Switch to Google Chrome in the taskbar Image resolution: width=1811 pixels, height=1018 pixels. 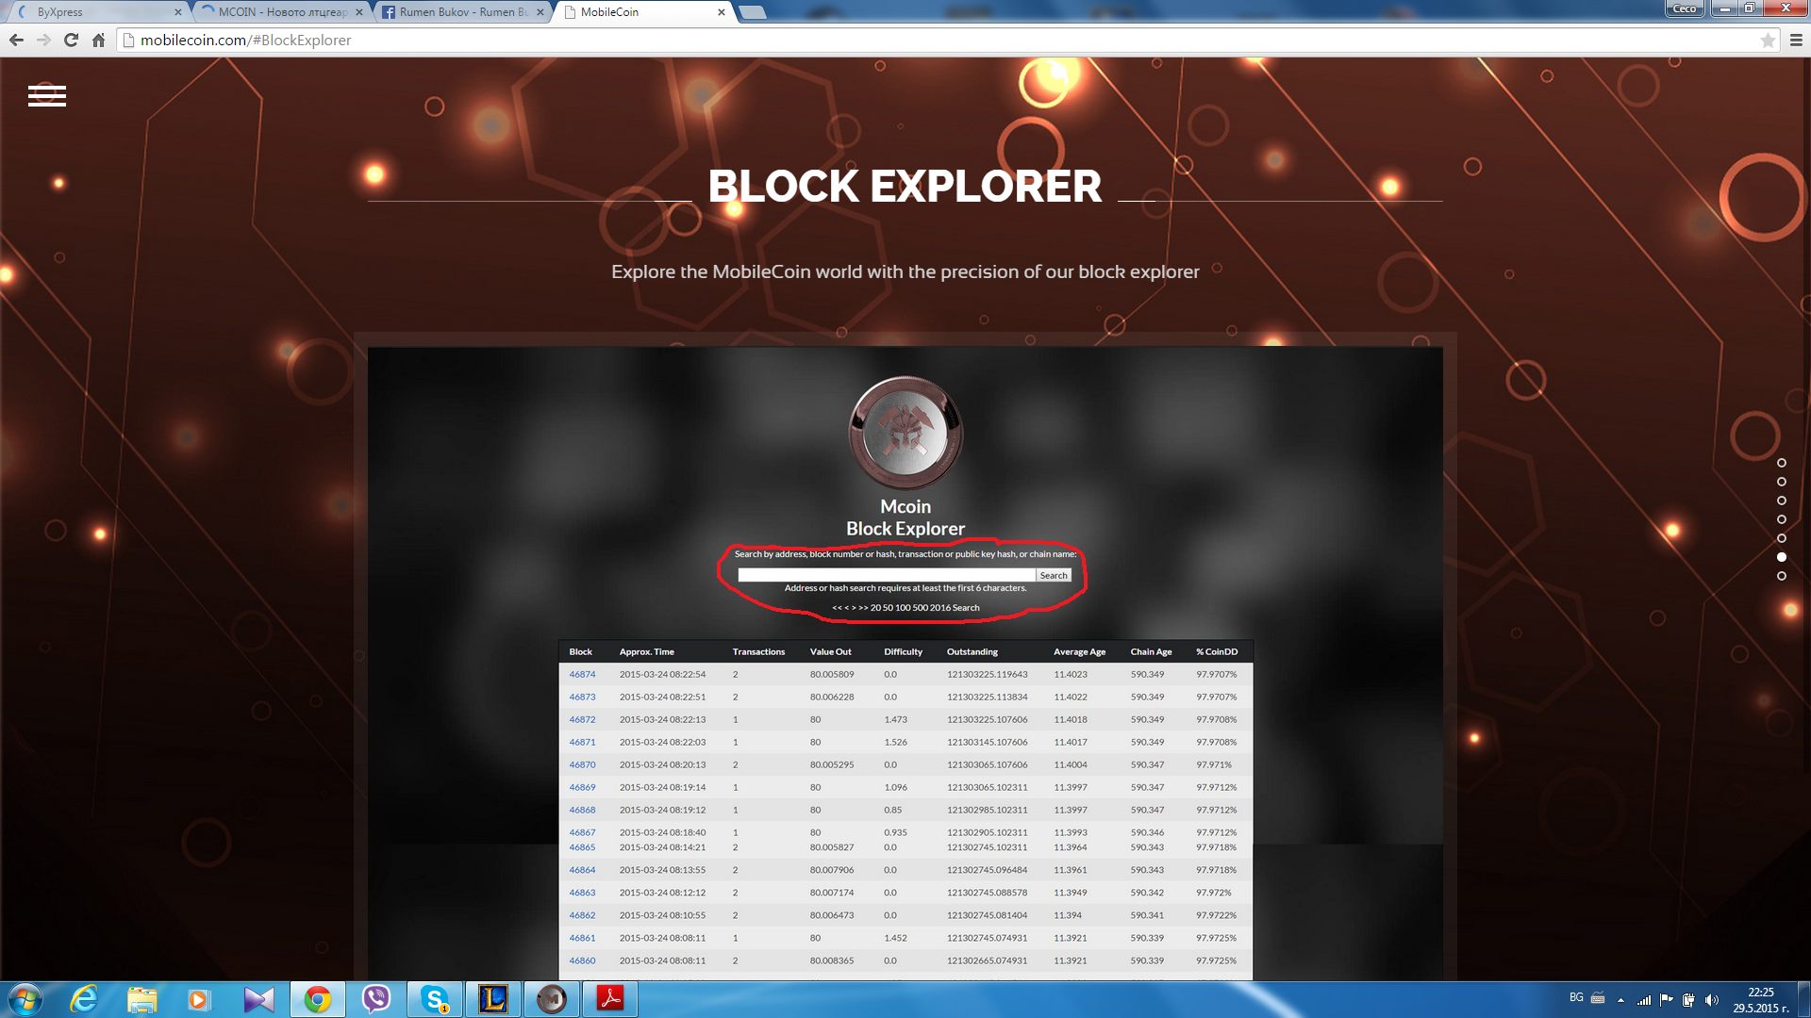pyautogui.click(x=318, y=999)
